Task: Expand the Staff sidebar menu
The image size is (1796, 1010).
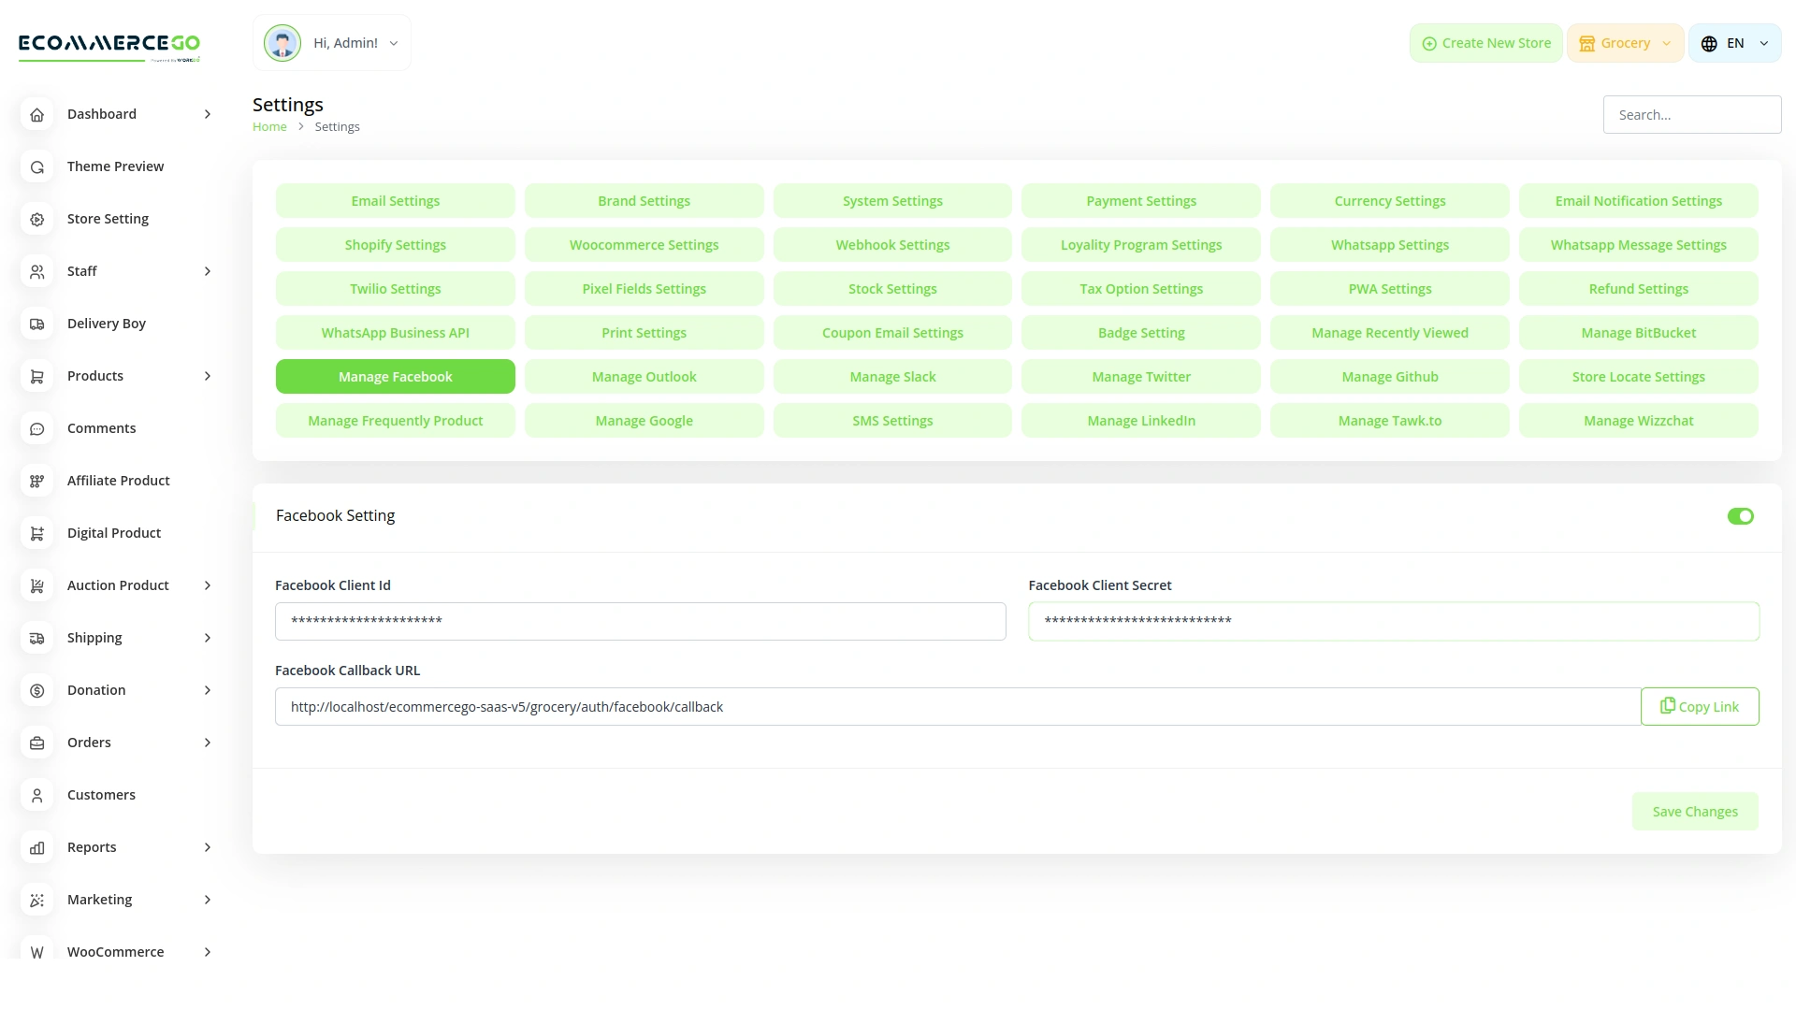Action: pos(37,271)
